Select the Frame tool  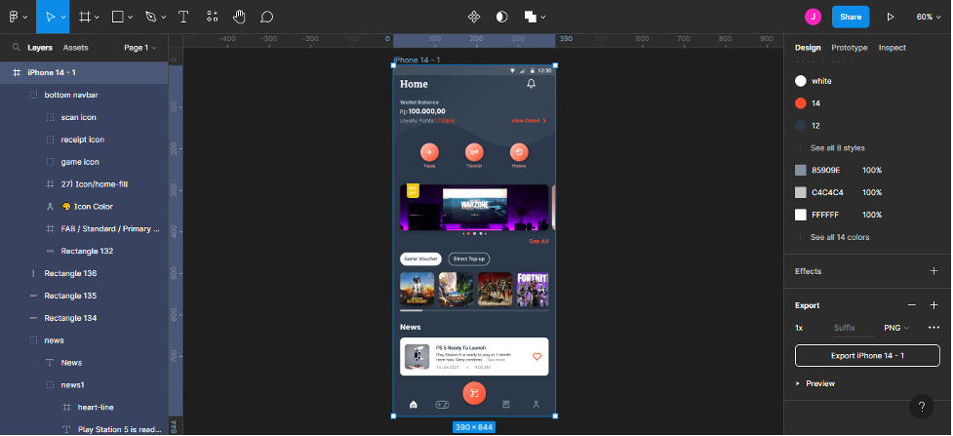(x=85, y=17)
